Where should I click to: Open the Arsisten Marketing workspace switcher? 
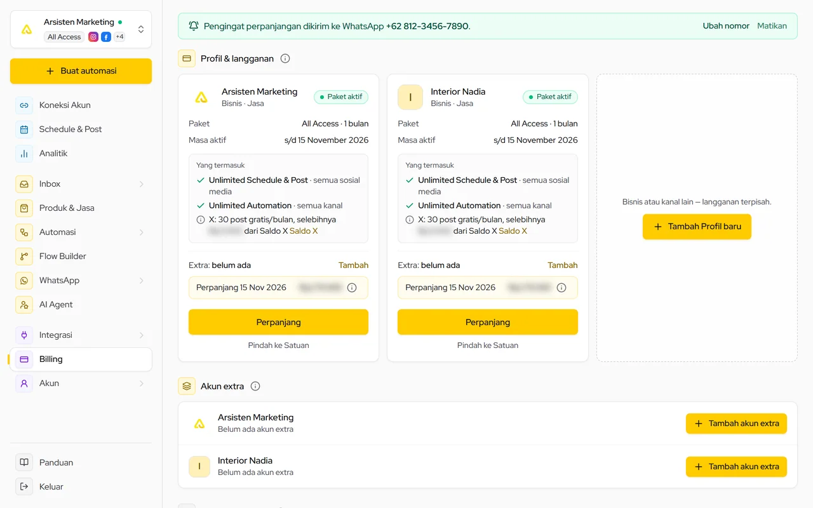[81, 29]
